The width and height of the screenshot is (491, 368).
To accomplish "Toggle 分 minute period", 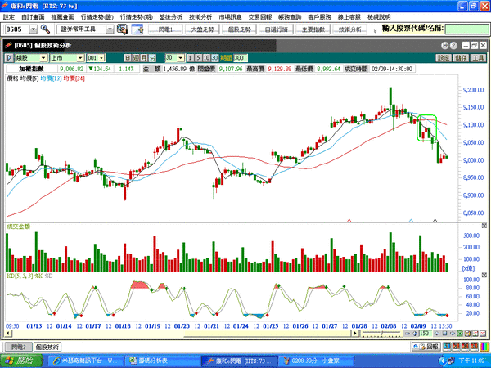I will click(x=152, y=58).
